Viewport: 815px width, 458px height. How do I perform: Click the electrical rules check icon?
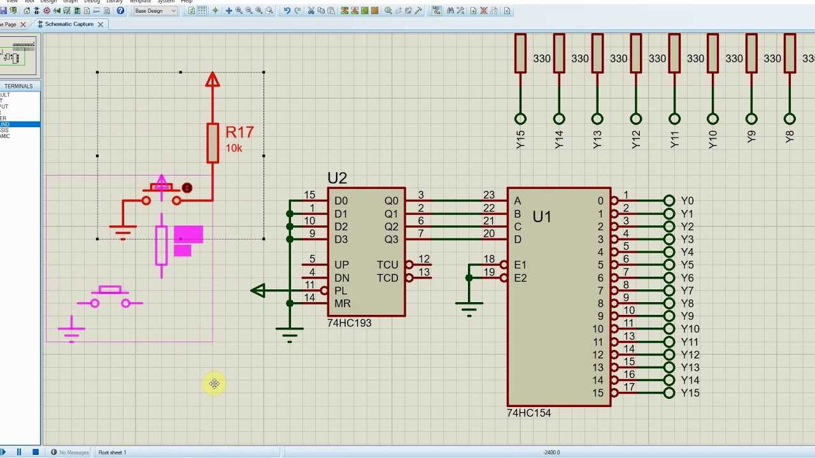coord(507,11)
